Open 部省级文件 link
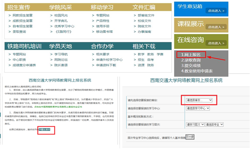The height and width of the screenshot is (149, 250). [146, 16]
